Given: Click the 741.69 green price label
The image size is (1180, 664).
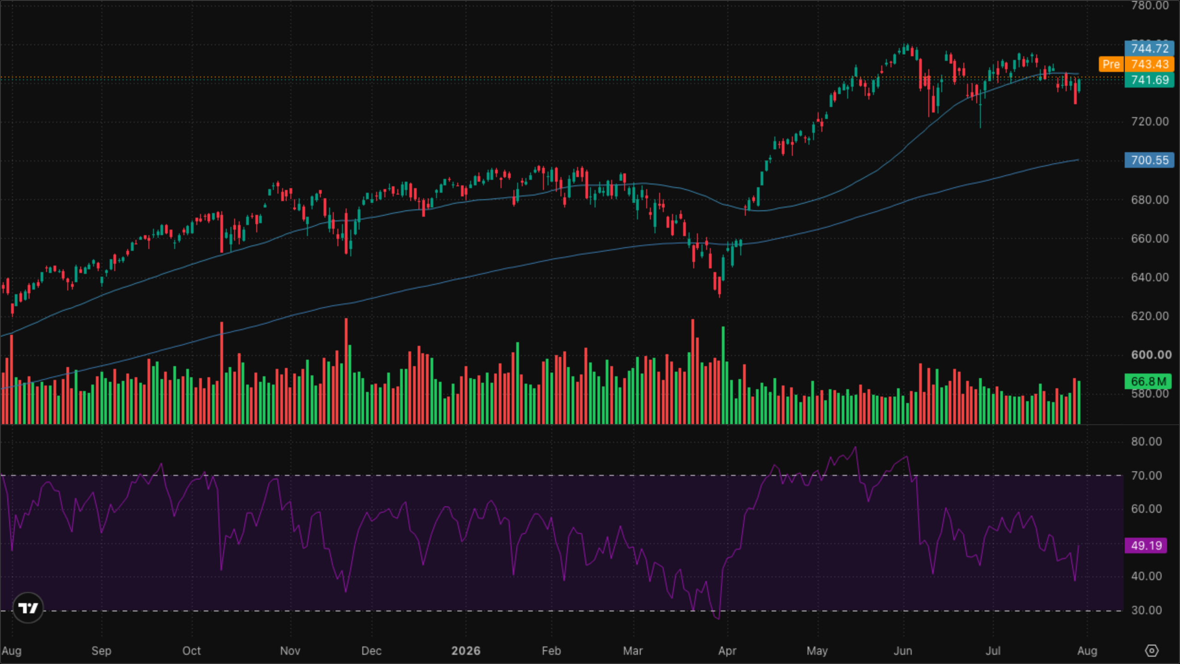Looking at the screenshot, I should (x=1150, y=80).
